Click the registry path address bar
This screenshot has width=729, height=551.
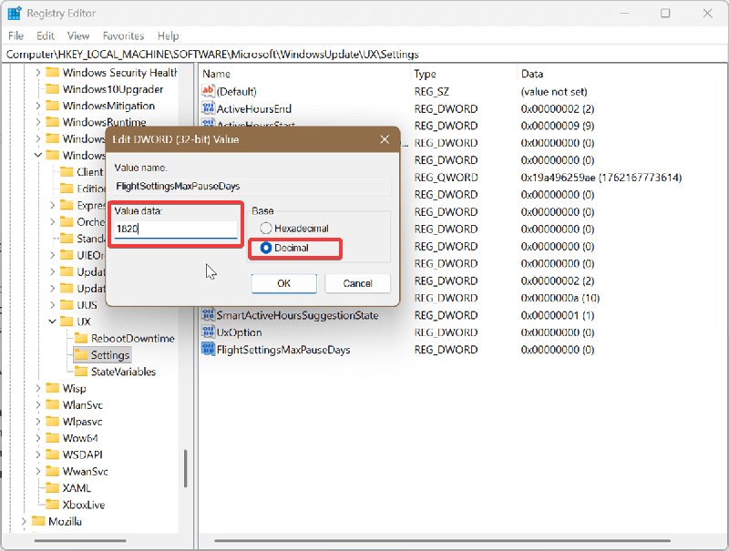coord(364,55)
